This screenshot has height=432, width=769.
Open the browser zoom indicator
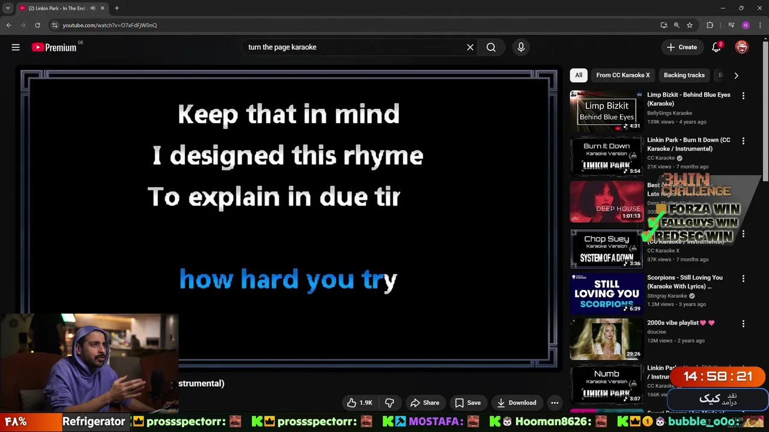click(676, 25)
